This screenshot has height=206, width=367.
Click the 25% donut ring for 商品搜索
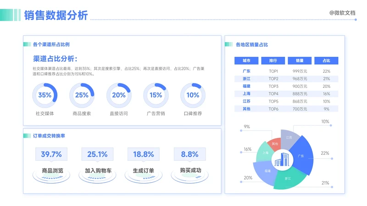pos(82,95)
